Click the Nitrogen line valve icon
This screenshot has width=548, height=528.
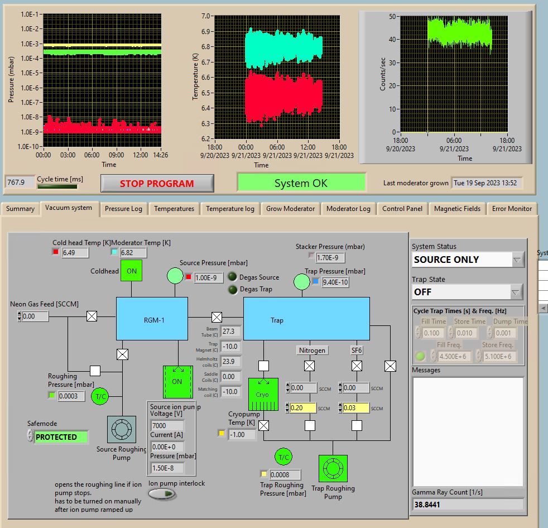click(309, 366)
